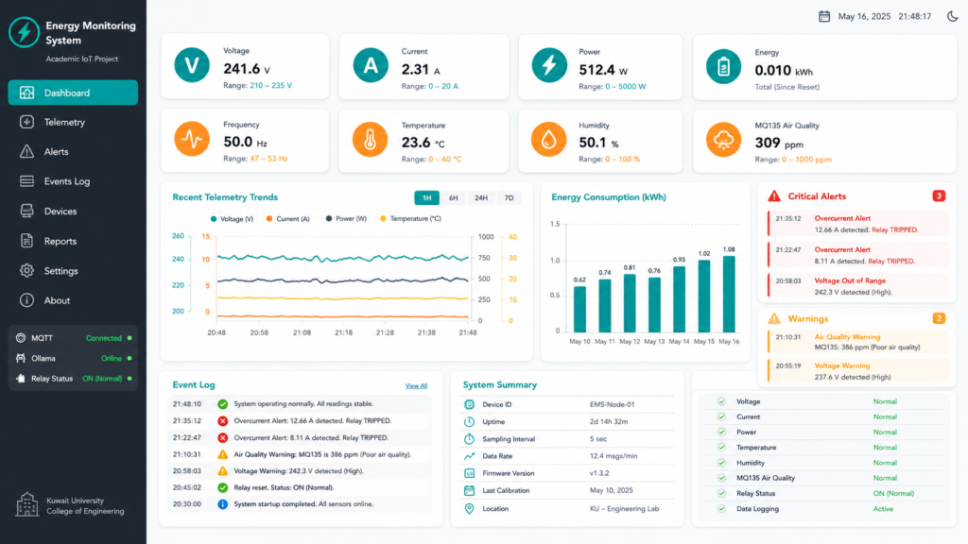968x544 pixels.
Task: Click the orange Warnings triangle icon
Action: 774,319
